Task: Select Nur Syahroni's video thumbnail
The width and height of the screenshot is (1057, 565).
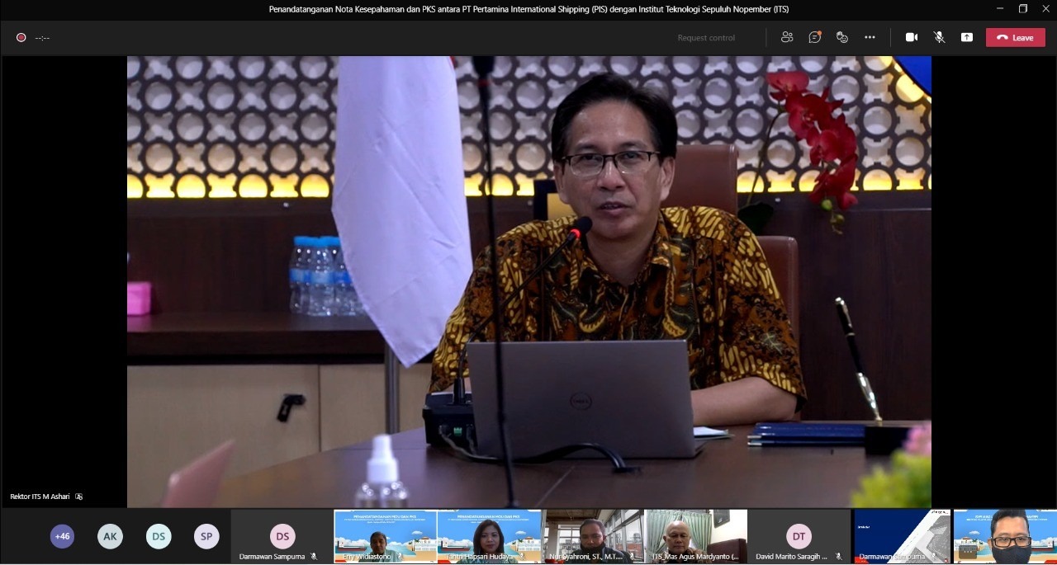Action: 592,536
